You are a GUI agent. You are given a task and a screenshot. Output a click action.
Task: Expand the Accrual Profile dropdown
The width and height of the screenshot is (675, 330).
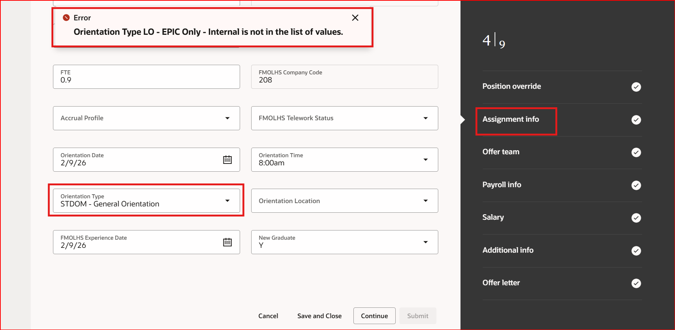[x=227, y=118]
